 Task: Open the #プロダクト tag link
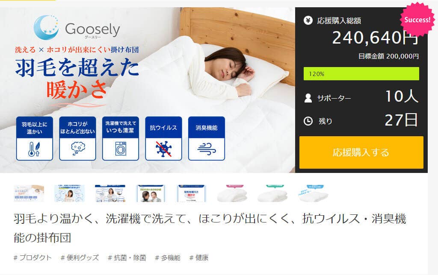(x=33, y=258)
